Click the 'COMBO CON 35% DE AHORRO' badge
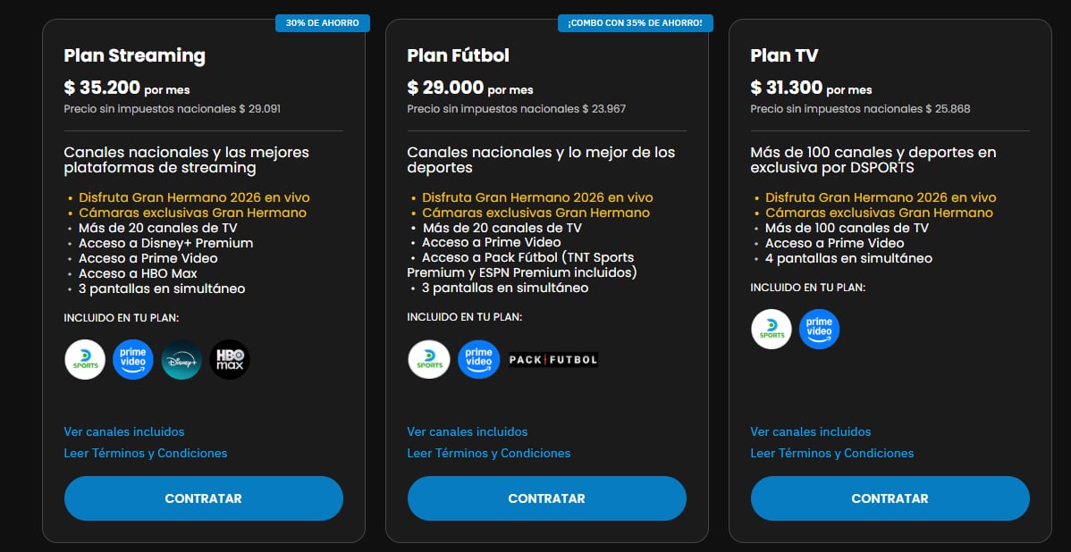This screenshot has width=1071, height=552. [x=635, y=22]
